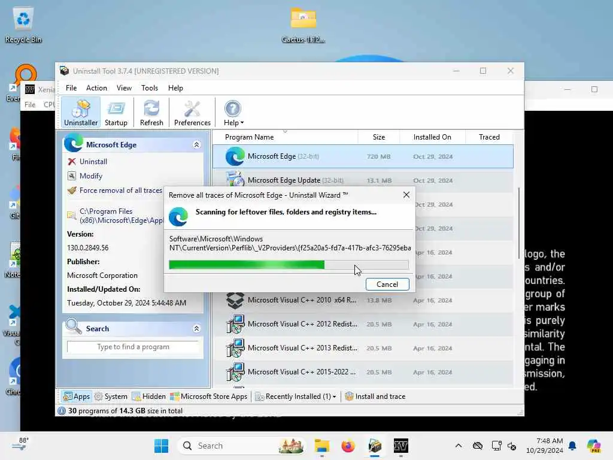Select Microsoft Visual C++ 2012 Redist row

(x=363, y=324)
